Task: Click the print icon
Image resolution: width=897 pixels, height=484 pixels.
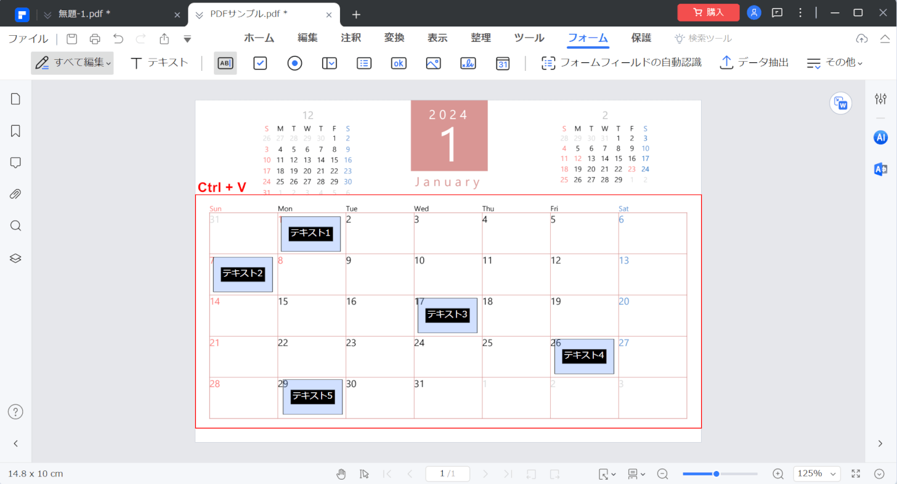Action: 95,39
